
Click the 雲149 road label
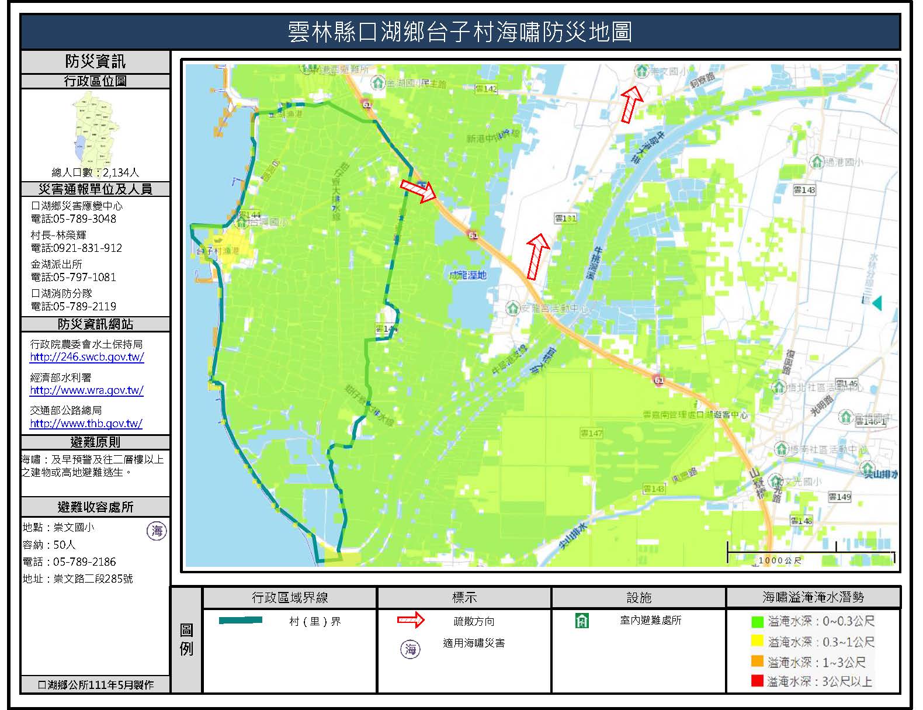tap(839, 497)
